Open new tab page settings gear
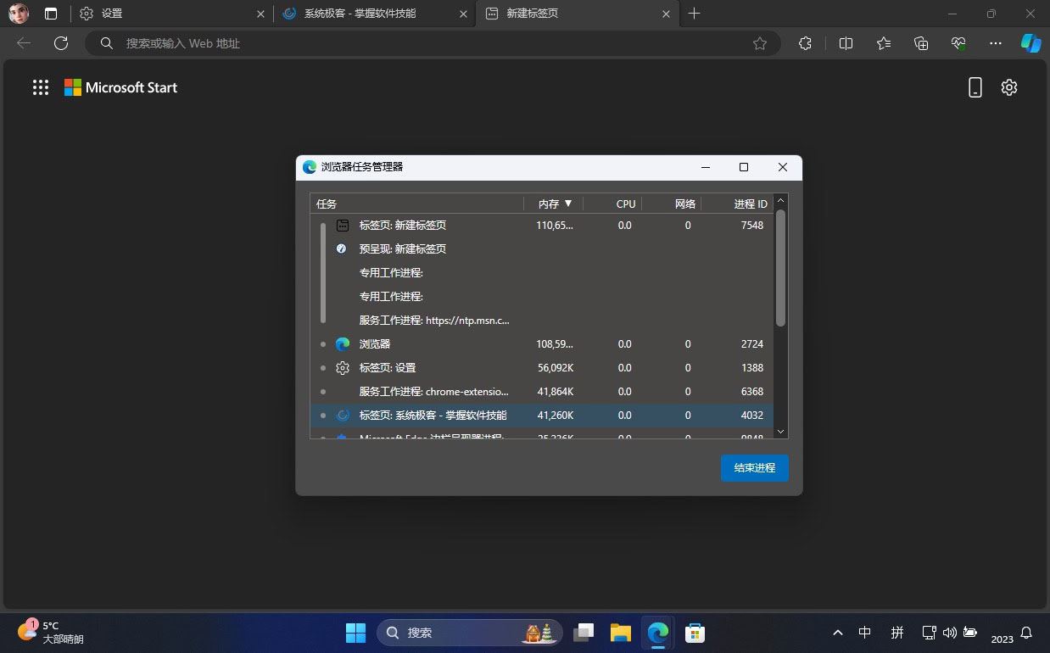The image size is (1050, 653). click(x=1009, y=87)
